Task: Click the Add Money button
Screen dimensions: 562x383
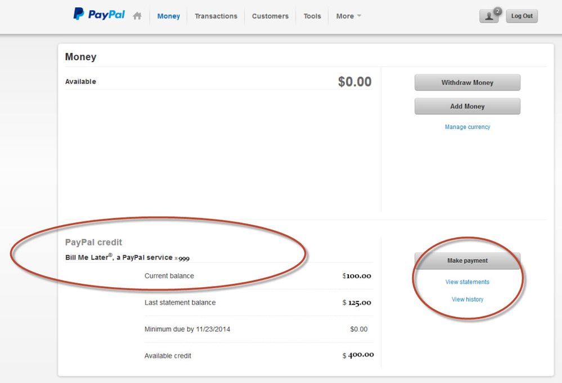Action: click(x=467, y=106)
